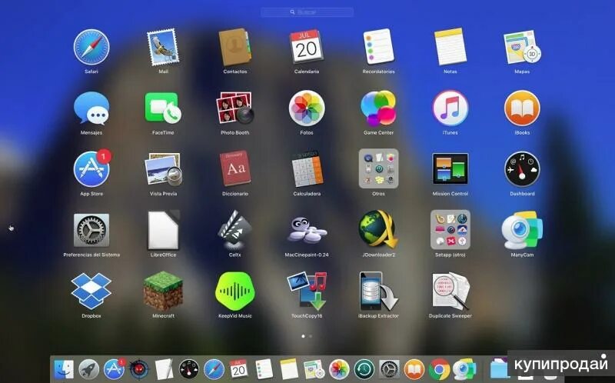This screenshot has width=615, height=383.
Task: Launch Minecraft
Action: (x=163, y=291)
